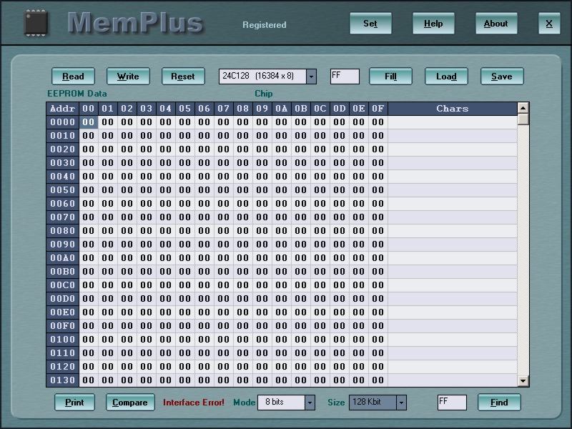Viewport: 572px width, 429px height.
Task: Click Find to search for value FF
Action: tap(498, 403)
